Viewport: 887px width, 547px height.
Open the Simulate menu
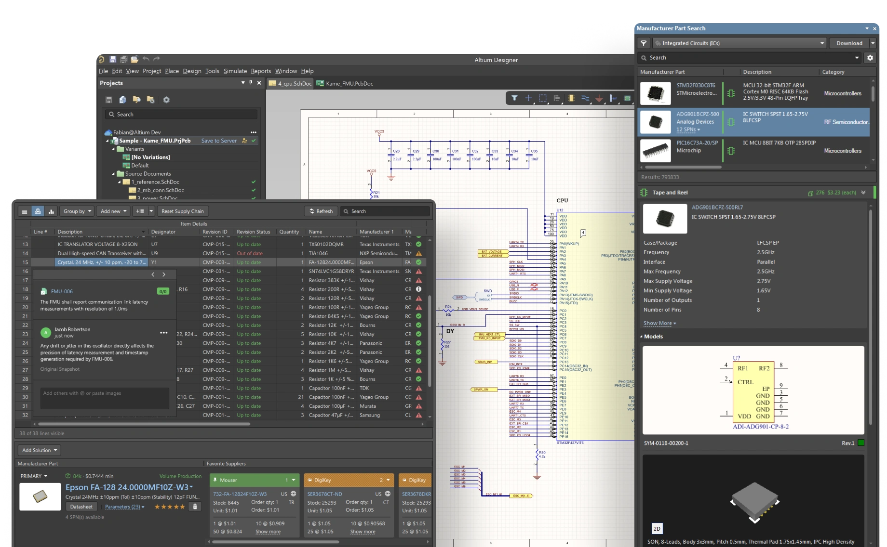235,71
